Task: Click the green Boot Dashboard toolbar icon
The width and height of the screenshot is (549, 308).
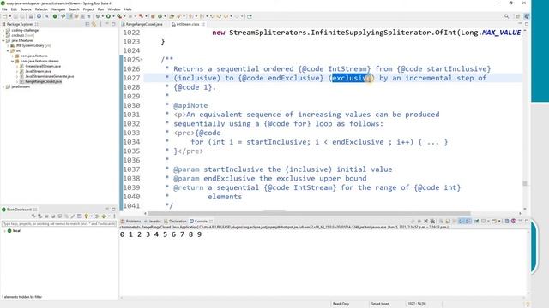Action: (55, 16)
